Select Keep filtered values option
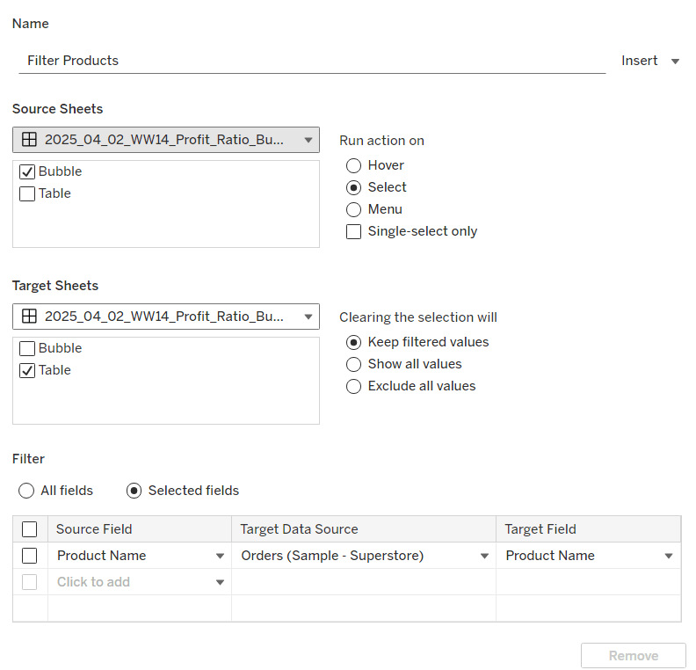This screenshot has height=670, width=696. [x=354, y=342]
